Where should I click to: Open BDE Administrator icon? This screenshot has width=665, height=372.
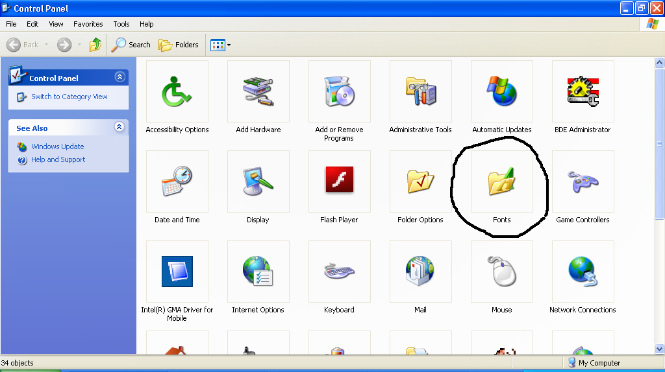[x=583, y=91]
